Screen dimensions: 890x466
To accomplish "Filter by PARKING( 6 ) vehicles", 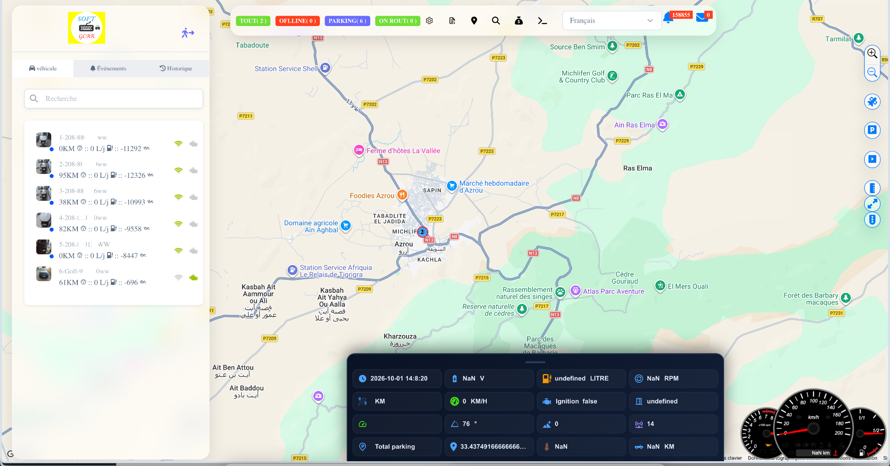I will pos(347,21).
